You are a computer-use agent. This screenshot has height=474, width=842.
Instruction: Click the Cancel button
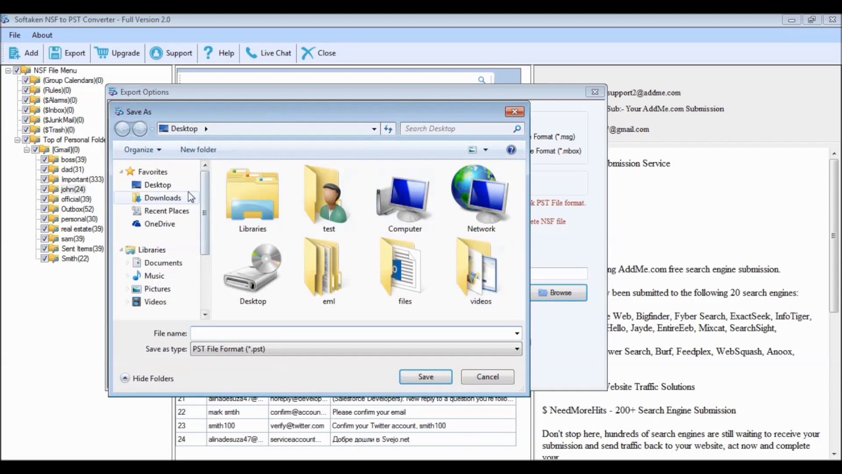(x=487, y=377)
